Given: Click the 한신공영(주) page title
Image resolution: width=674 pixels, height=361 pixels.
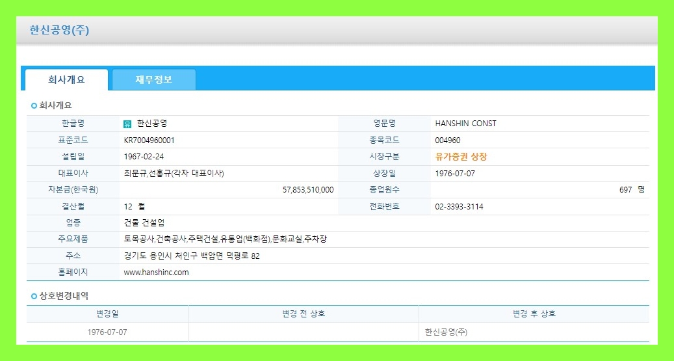Looking at the screenshot, I should click(59, 30).
